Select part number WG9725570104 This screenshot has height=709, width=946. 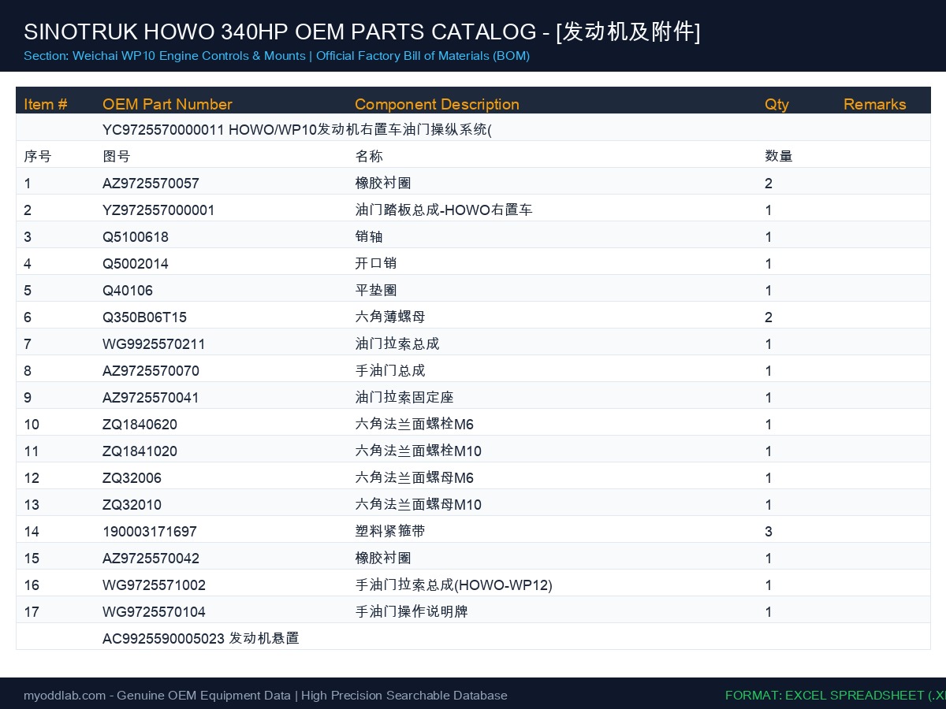pyautogui.click(x=154, y=612)
